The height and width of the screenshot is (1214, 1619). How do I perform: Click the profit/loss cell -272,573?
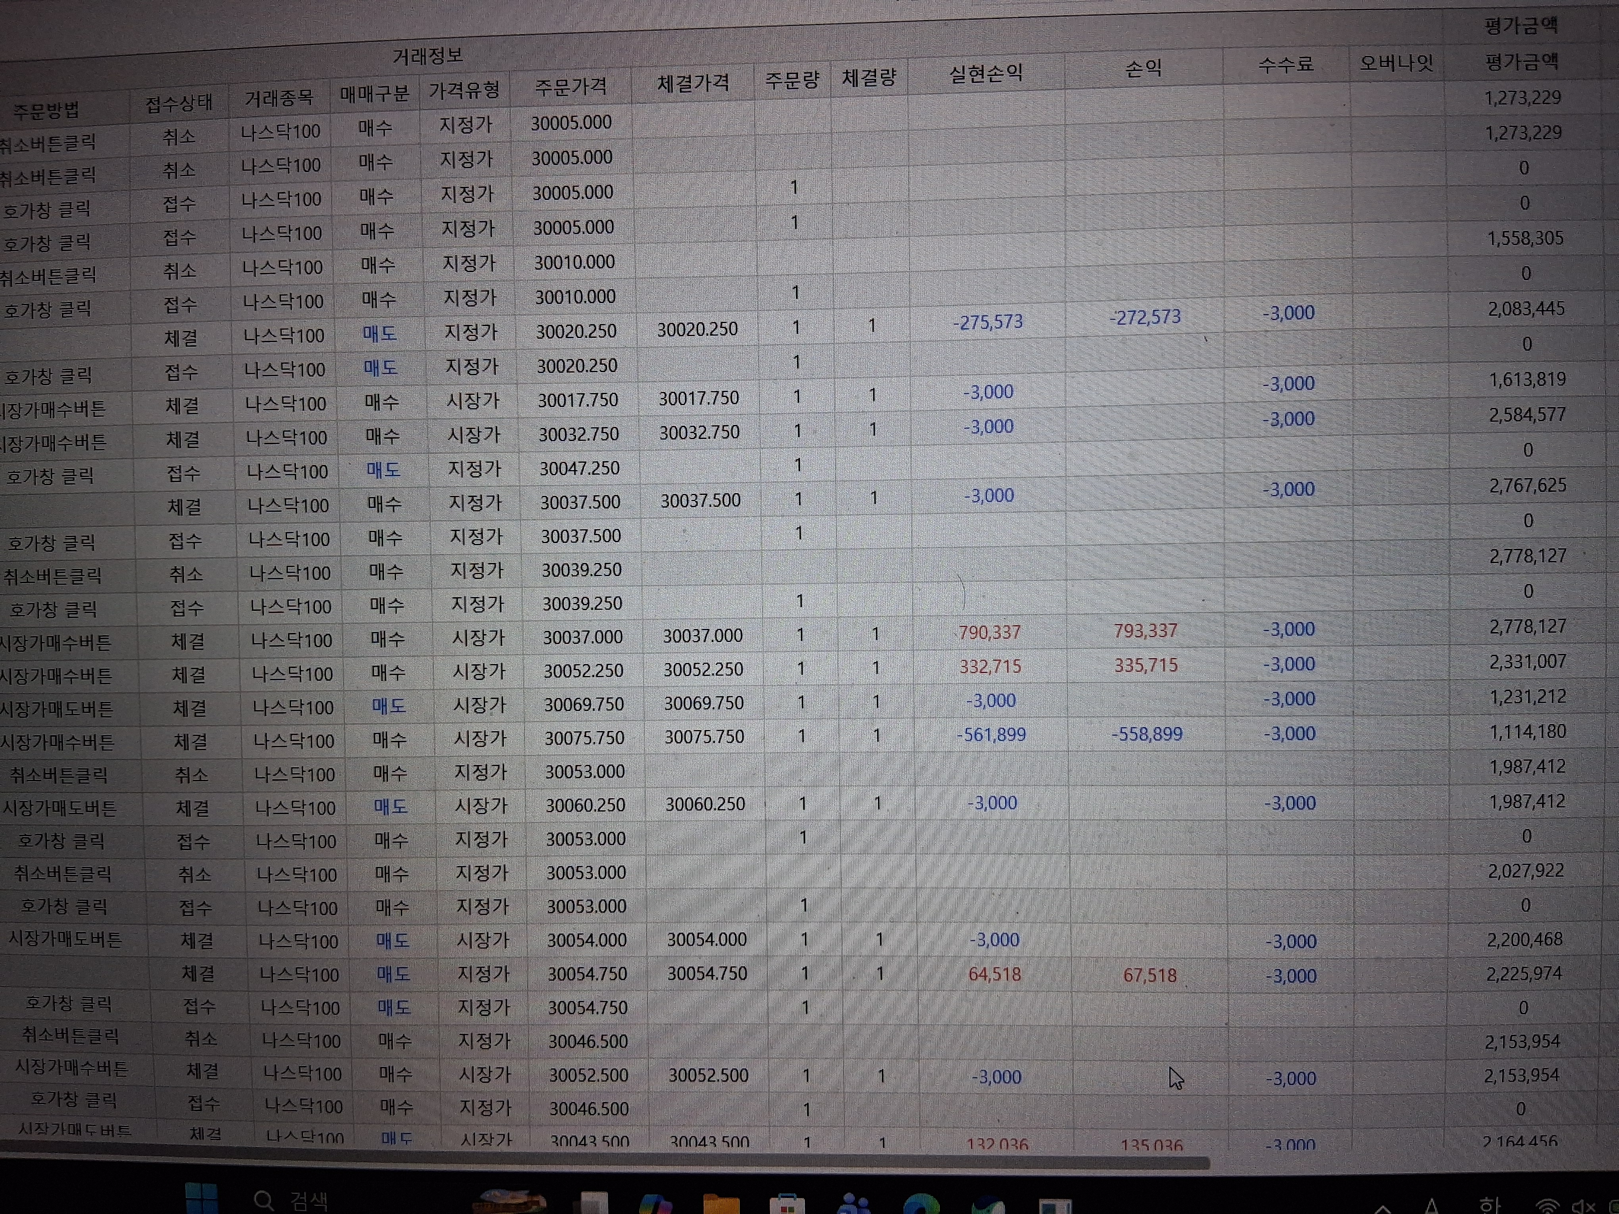[x=1146, y=318]
